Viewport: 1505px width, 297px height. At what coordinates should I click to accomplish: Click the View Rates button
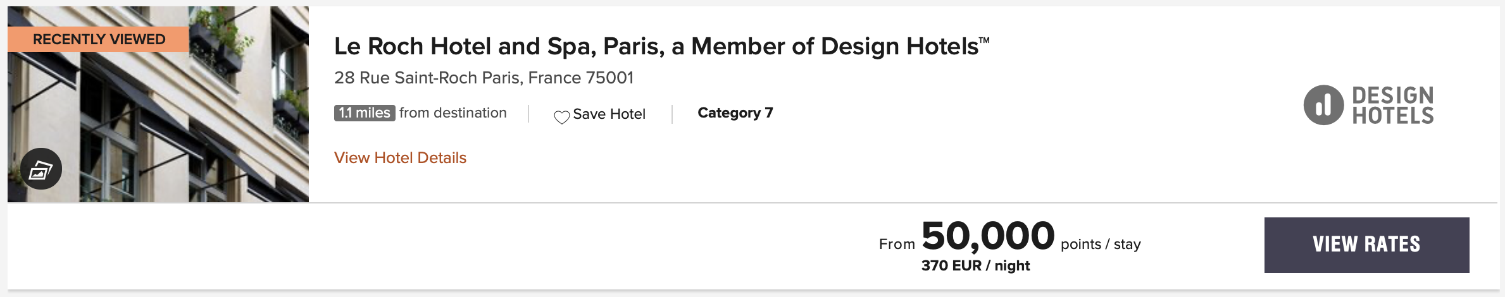tap(1366, 245)
